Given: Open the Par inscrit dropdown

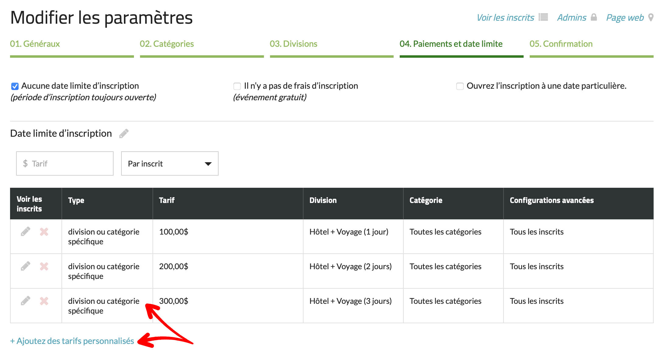Looking at the screenshot, I should pyautogui.click(x=170, y=163).
